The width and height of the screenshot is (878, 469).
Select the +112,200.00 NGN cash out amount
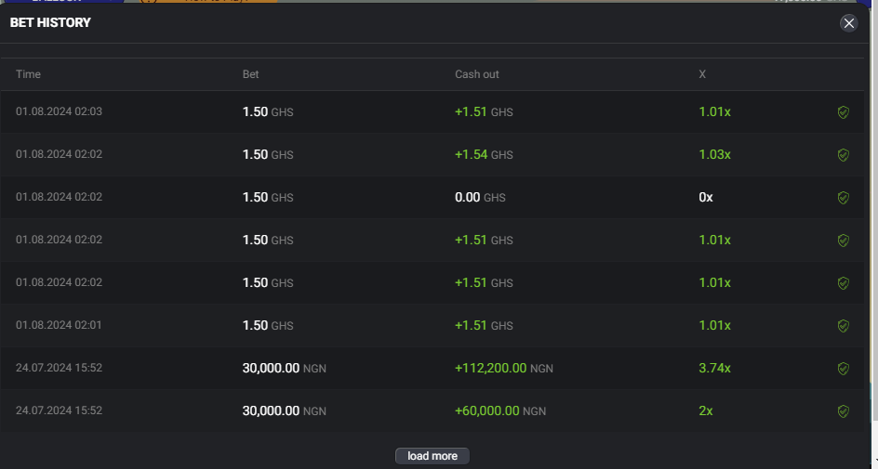click(503, 369)
